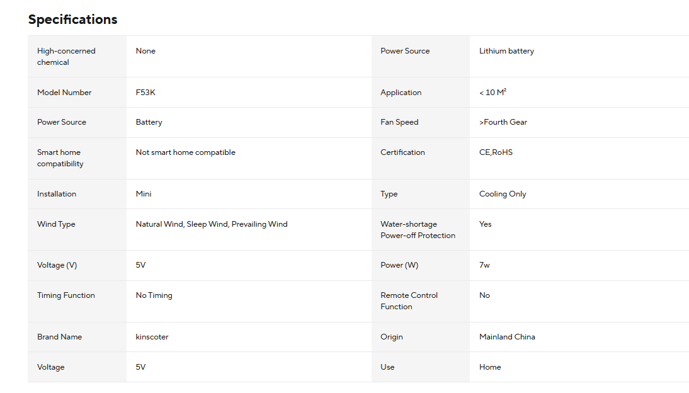
Task: Click the Use value Home
Action: [x=490, y=367]
